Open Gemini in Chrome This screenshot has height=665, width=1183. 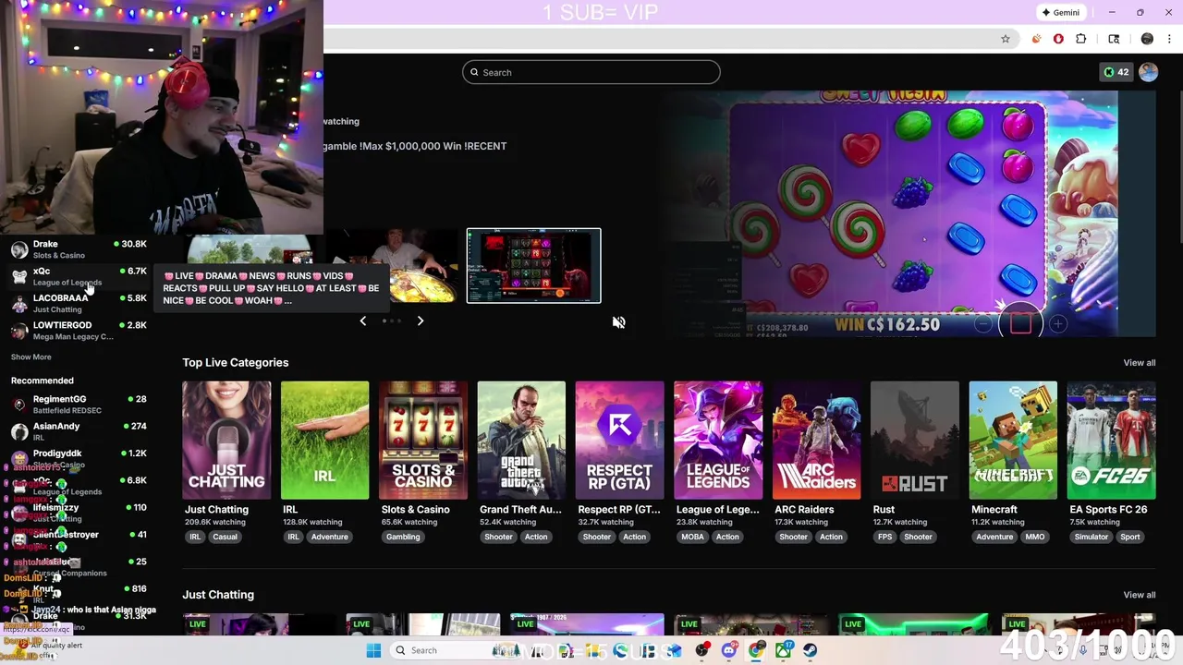point(1060,12)
